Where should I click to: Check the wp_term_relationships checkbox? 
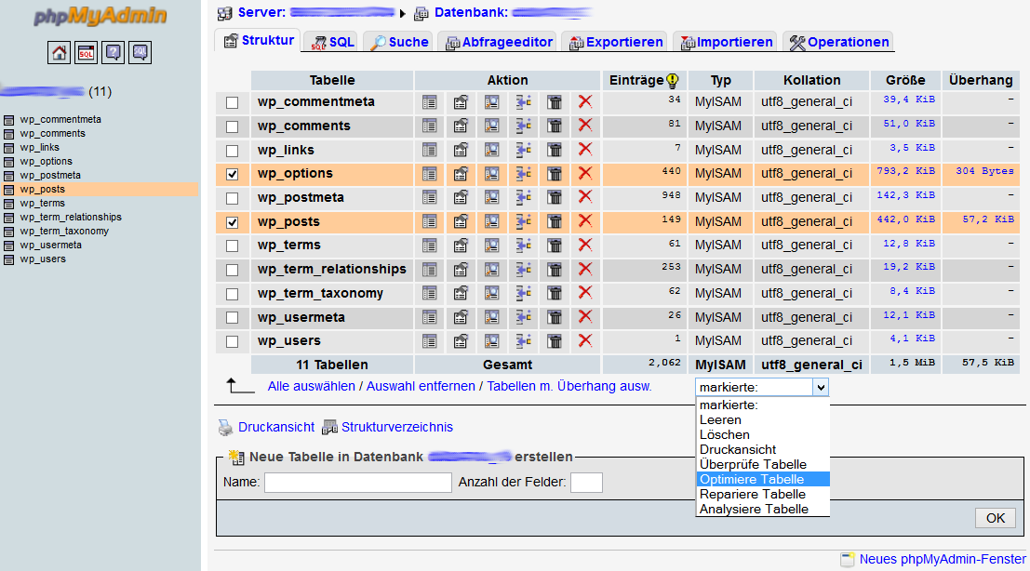(x=232, y=271)
